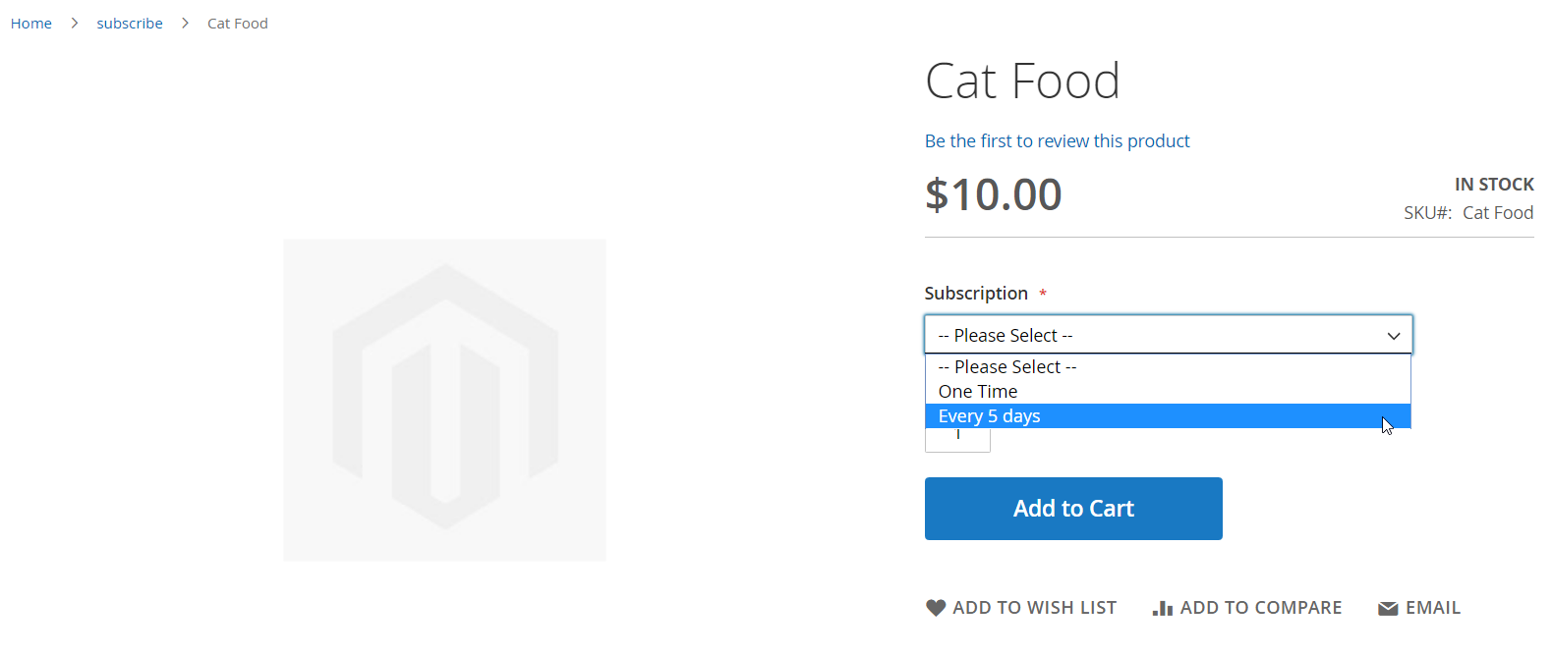The width and height of the screenshot is (1552, 656).
Task: Click the Cat Food product title
Action: click(x=1022, y=81)
